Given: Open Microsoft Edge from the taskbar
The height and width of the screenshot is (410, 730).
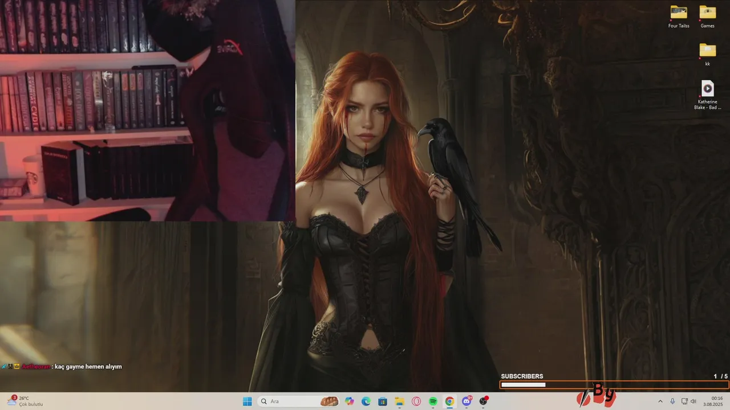Looking at the screenshot, I should pyautogui.click(x=366, y=401).
